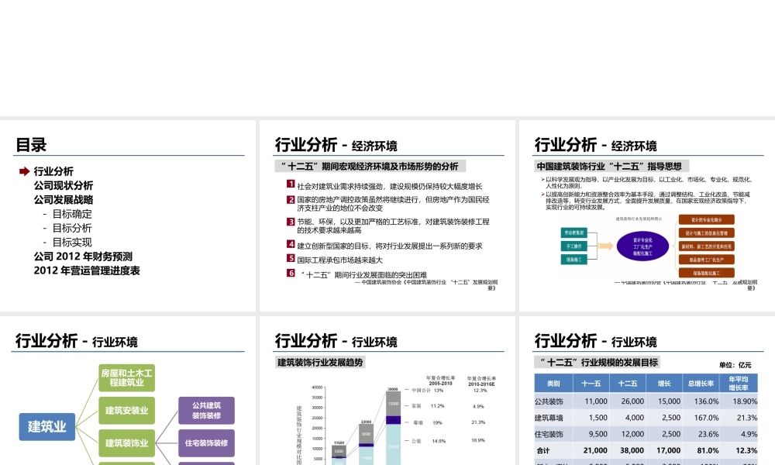Select the brown 现场装配化施工 rounded box

tap(706, 272)
